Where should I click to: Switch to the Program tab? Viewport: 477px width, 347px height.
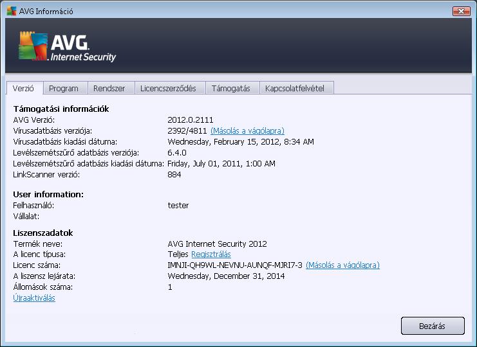tap(65, 88)
